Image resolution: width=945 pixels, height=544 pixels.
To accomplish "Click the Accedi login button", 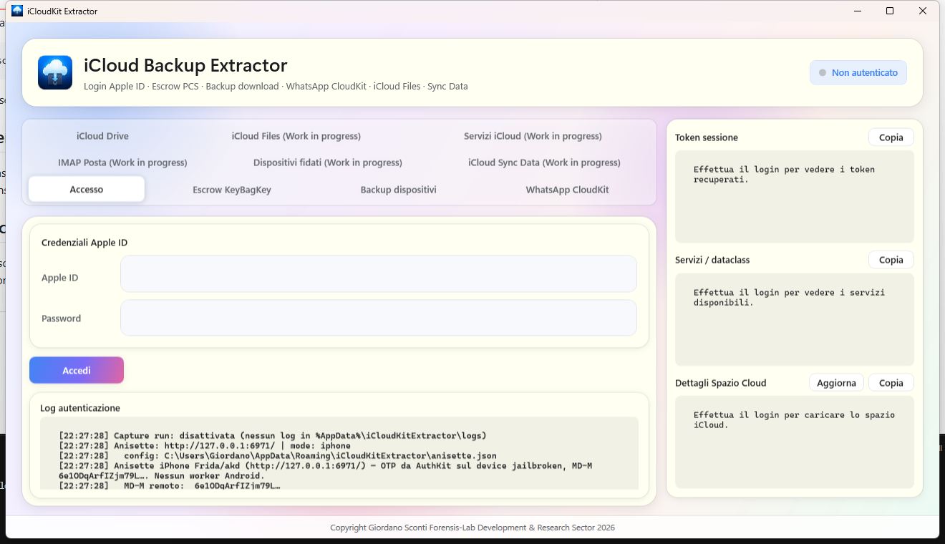I will (77, 370).
